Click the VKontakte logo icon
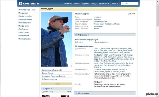Screen dimensions: 159x97 [21, 3]
